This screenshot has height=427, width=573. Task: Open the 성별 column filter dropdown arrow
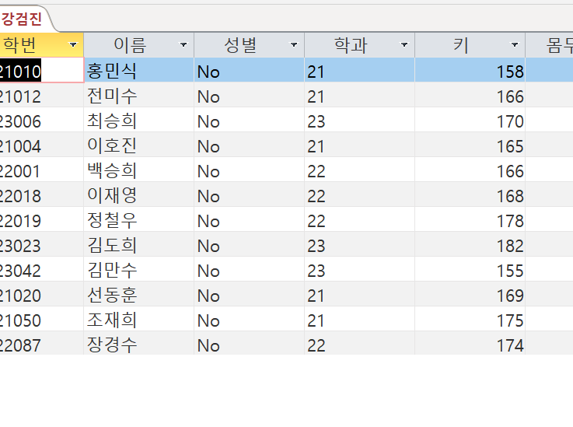(294, 45)
